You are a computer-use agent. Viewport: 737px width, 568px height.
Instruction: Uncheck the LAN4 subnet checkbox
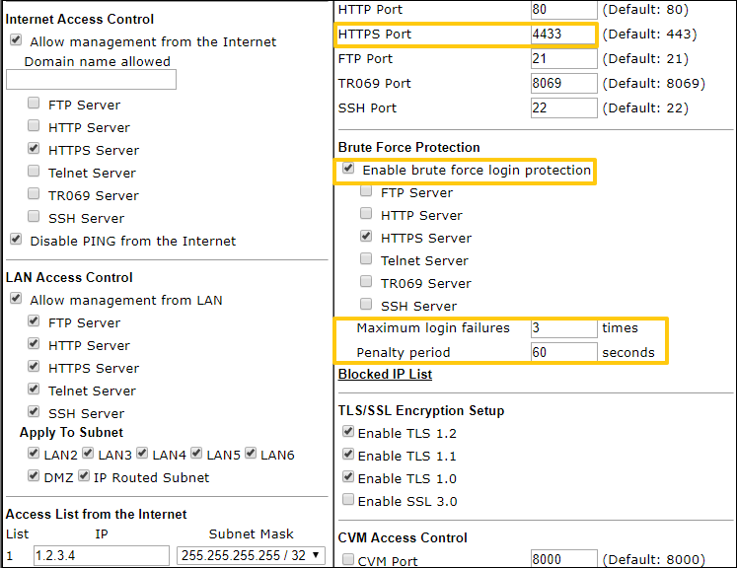143,454
